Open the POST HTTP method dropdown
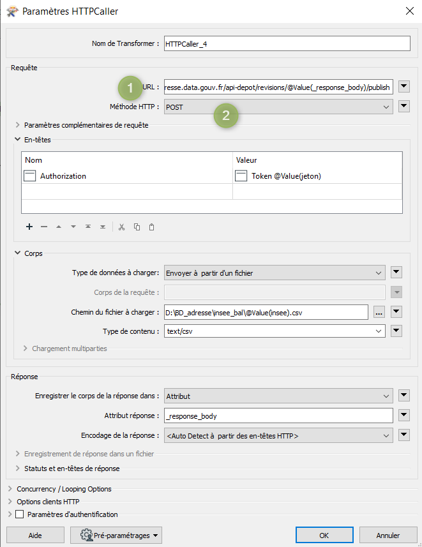422x547 pixels. click(278, 107)
